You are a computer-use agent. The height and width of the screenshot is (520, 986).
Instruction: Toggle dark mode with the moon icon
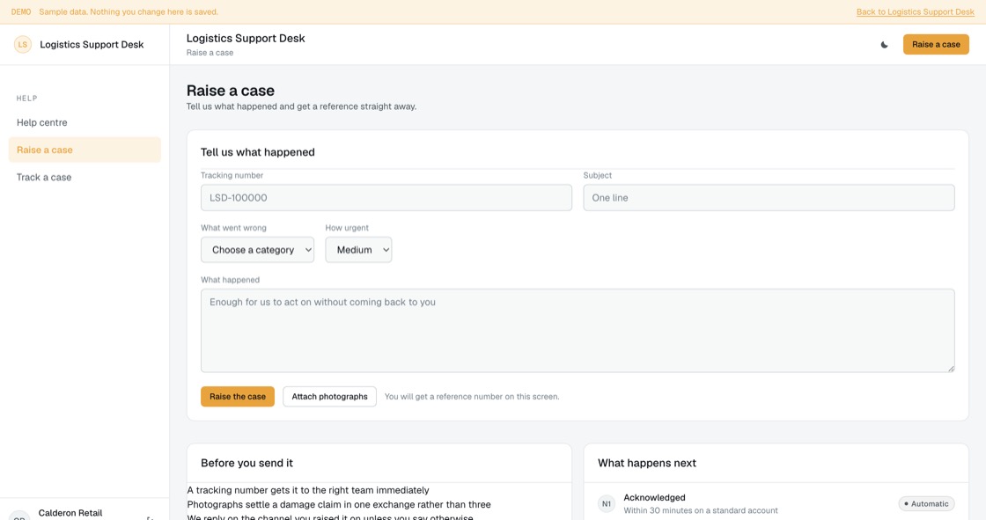click(x=884, y=45)
